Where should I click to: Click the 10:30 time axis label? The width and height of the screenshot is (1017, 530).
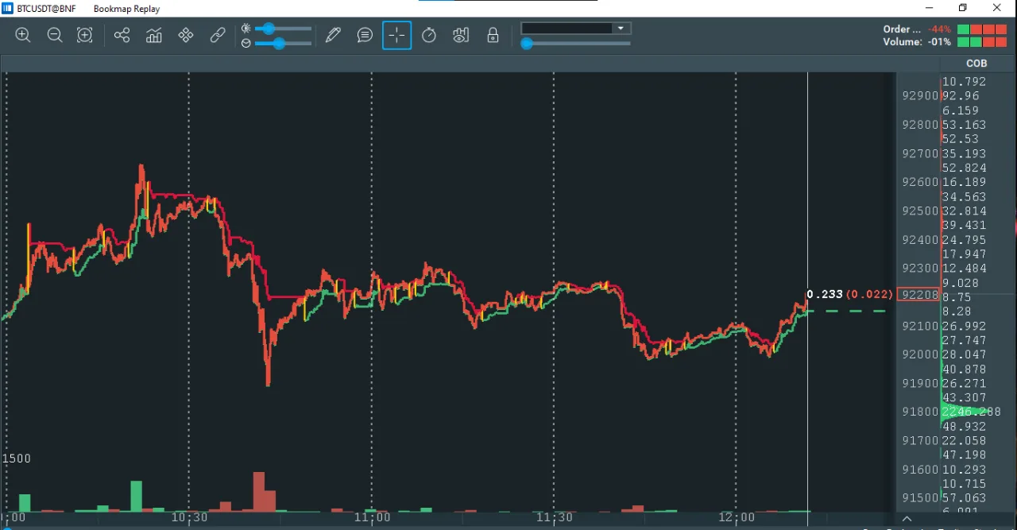(190, 517)
